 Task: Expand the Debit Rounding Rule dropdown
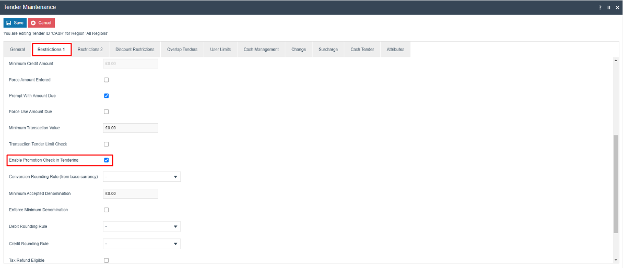142,227
